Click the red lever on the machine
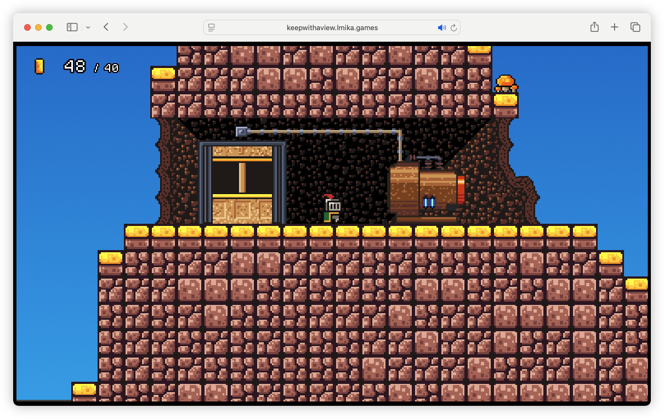 (x=461, y=190)
